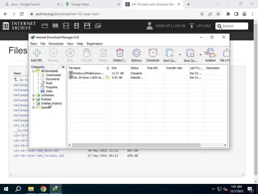
Task: Select the Video category
Action: pos(49,91)
